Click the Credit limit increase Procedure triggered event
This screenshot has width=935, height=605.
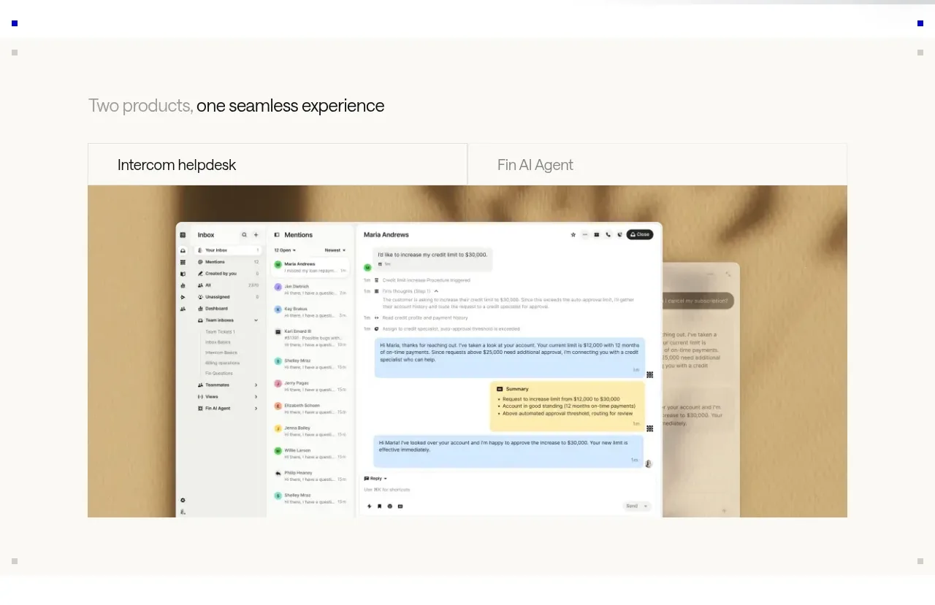[427, 280]
